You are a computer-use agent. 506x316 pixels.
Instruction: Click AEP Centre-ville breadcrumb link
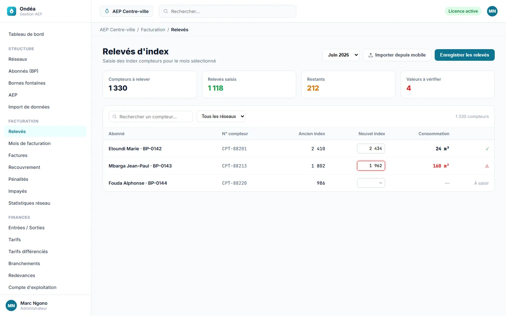tap(117, 30)
